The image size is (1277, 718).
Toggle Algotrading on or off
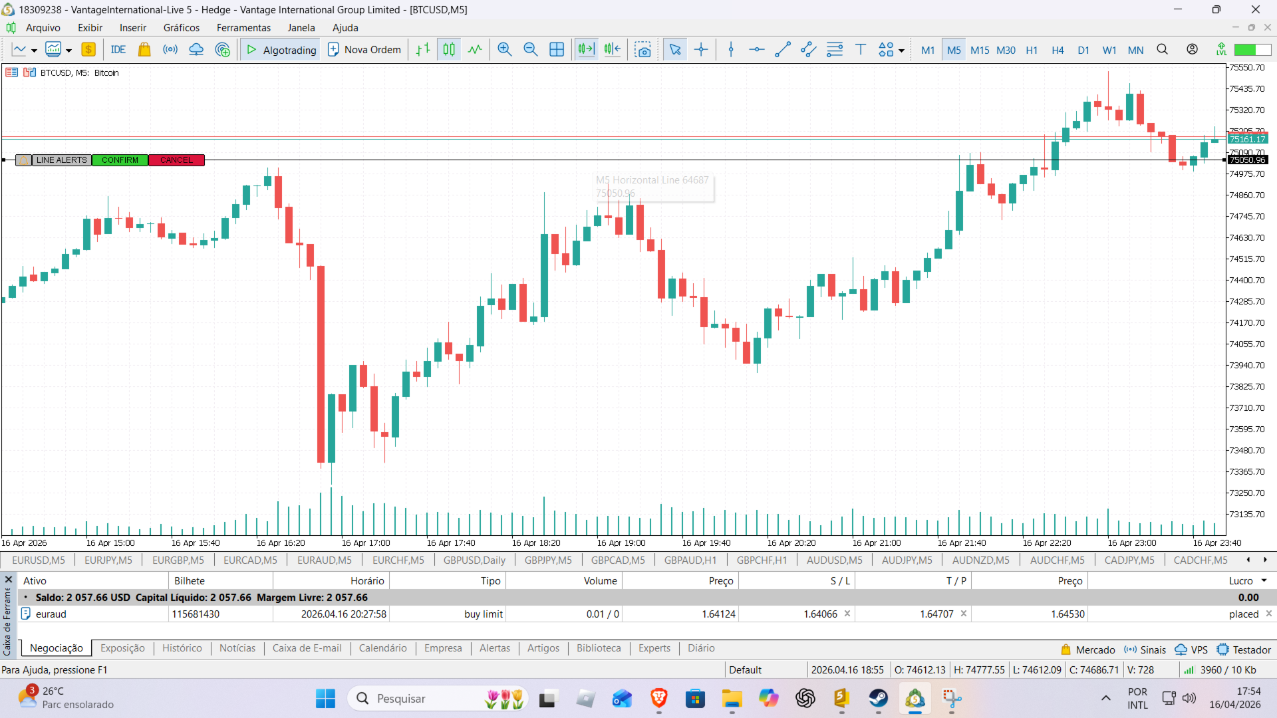281,50
